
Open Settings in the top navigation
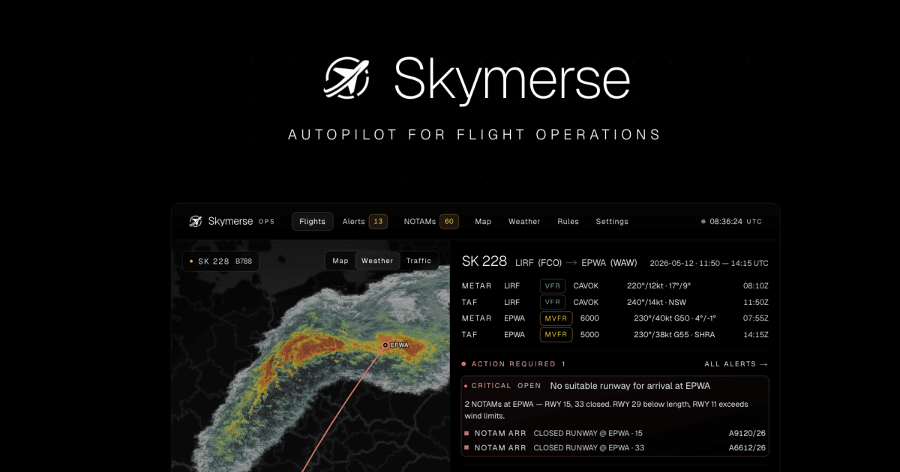(612, 222)
